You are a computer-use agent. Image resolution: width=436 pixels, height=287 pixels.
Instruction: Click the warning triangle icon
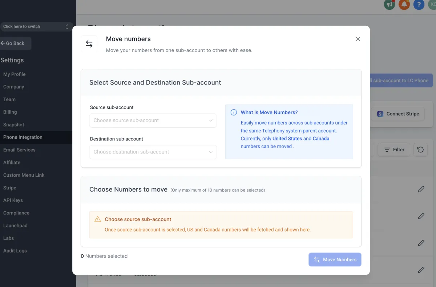(98, 219)
